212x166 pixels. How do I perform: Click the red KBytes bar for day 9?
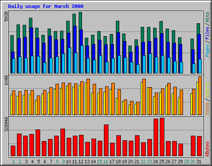(63, 142)
